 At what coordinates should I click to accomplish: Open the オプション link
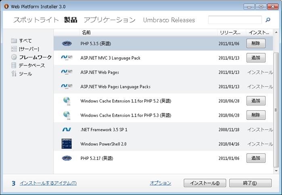tap(160, 183)
